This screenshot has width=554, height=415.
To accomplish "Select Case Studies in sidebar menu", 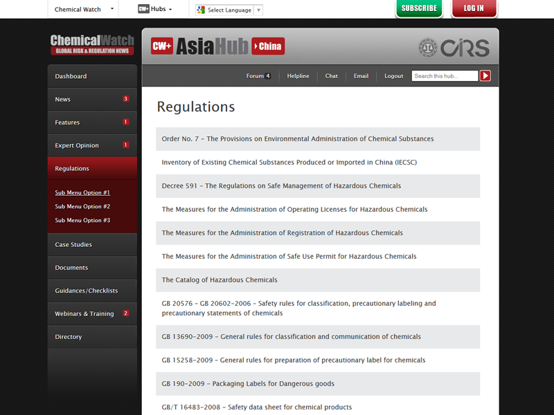I will (73, 245).
